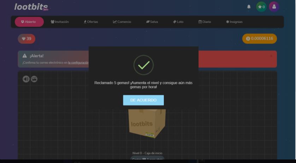Open the Selva tab
Screen dimensions: 296x163
point(152,22)
